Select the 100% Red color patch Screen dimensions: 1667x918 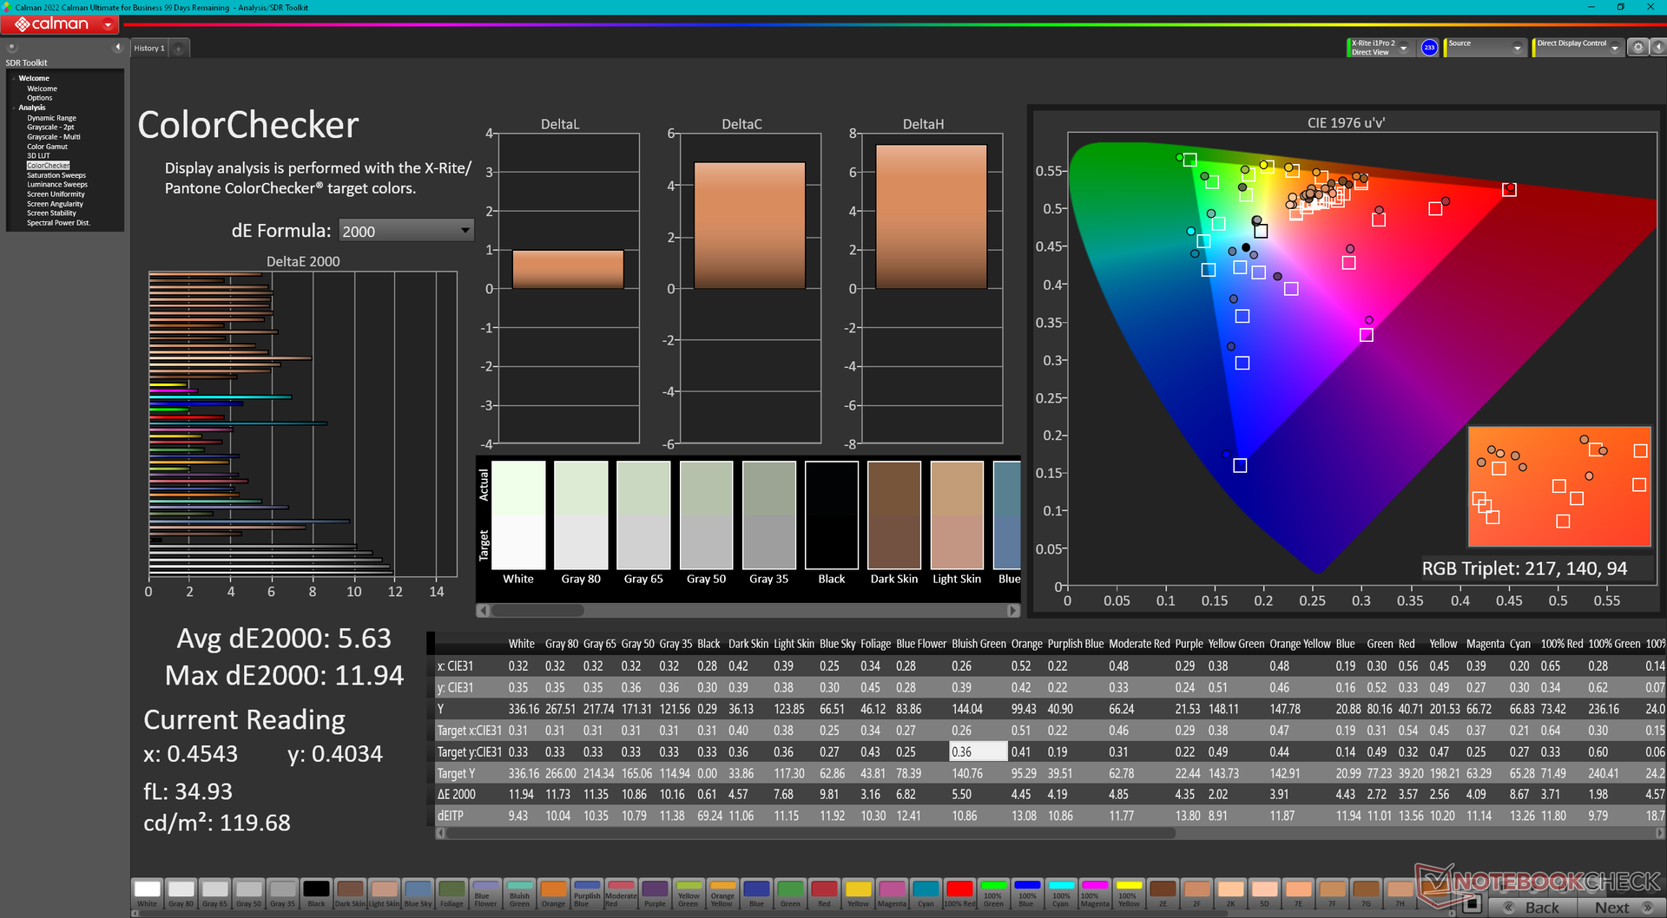pos(959,893)
